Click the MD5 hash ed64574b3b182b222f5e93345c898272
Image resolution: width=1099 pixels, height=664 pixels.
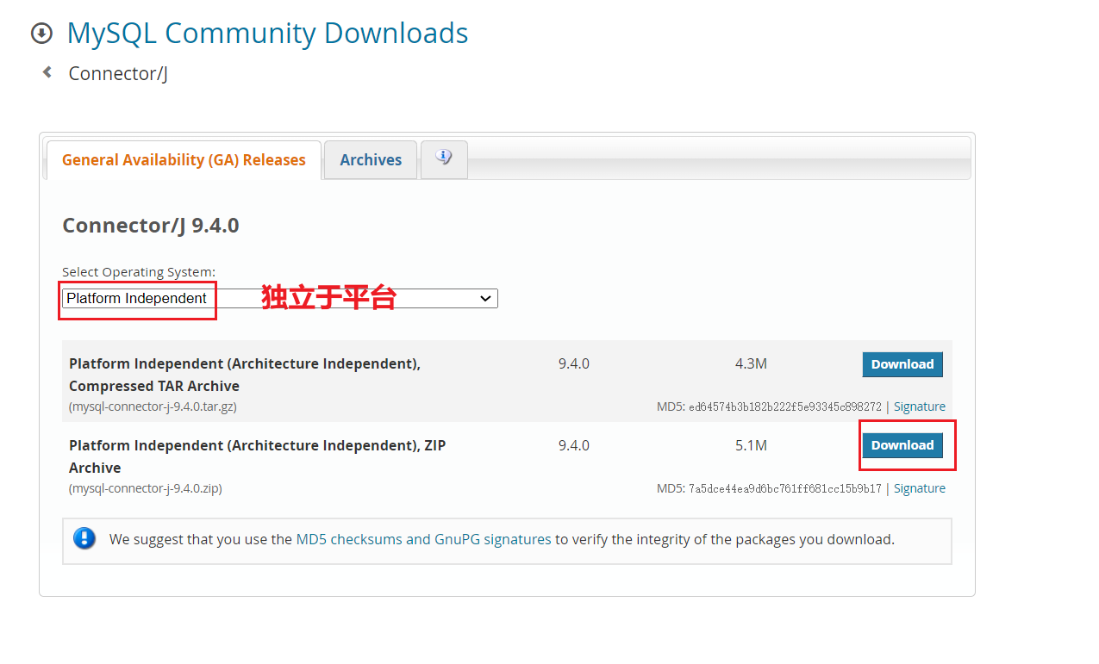pyautogui.click(x=785, y=406)
